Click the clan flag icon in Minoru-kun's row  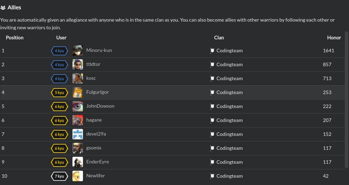(212, 51)
